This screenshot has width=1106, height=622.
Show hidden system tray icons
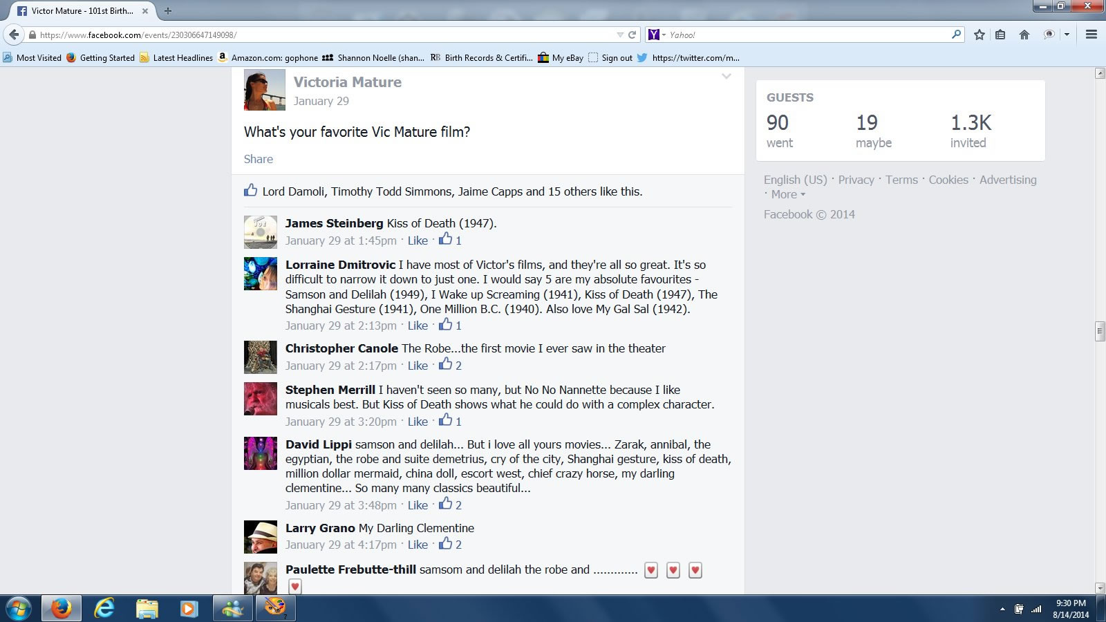tap(1002, 609)
